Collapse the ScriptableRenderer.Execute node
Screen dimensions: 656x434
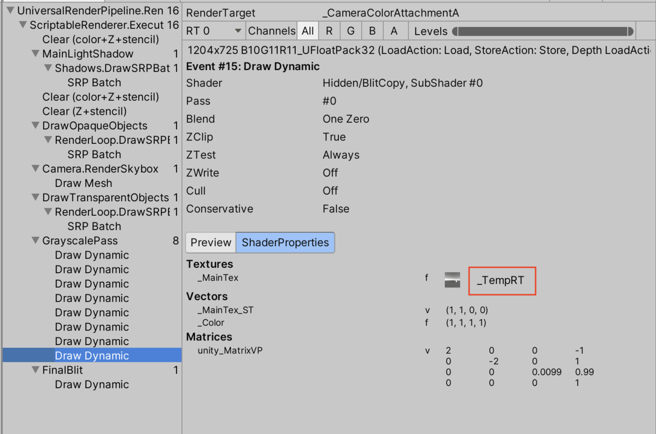tap(23, 25)
